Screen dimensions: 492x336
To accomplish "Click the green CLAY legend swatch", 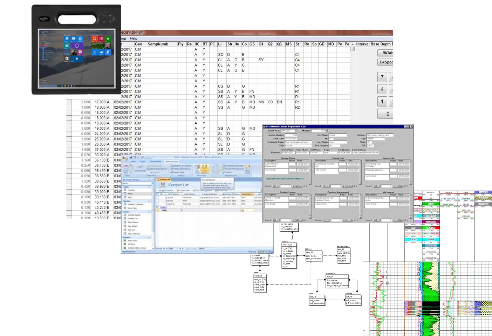I will tap(431, 204).
